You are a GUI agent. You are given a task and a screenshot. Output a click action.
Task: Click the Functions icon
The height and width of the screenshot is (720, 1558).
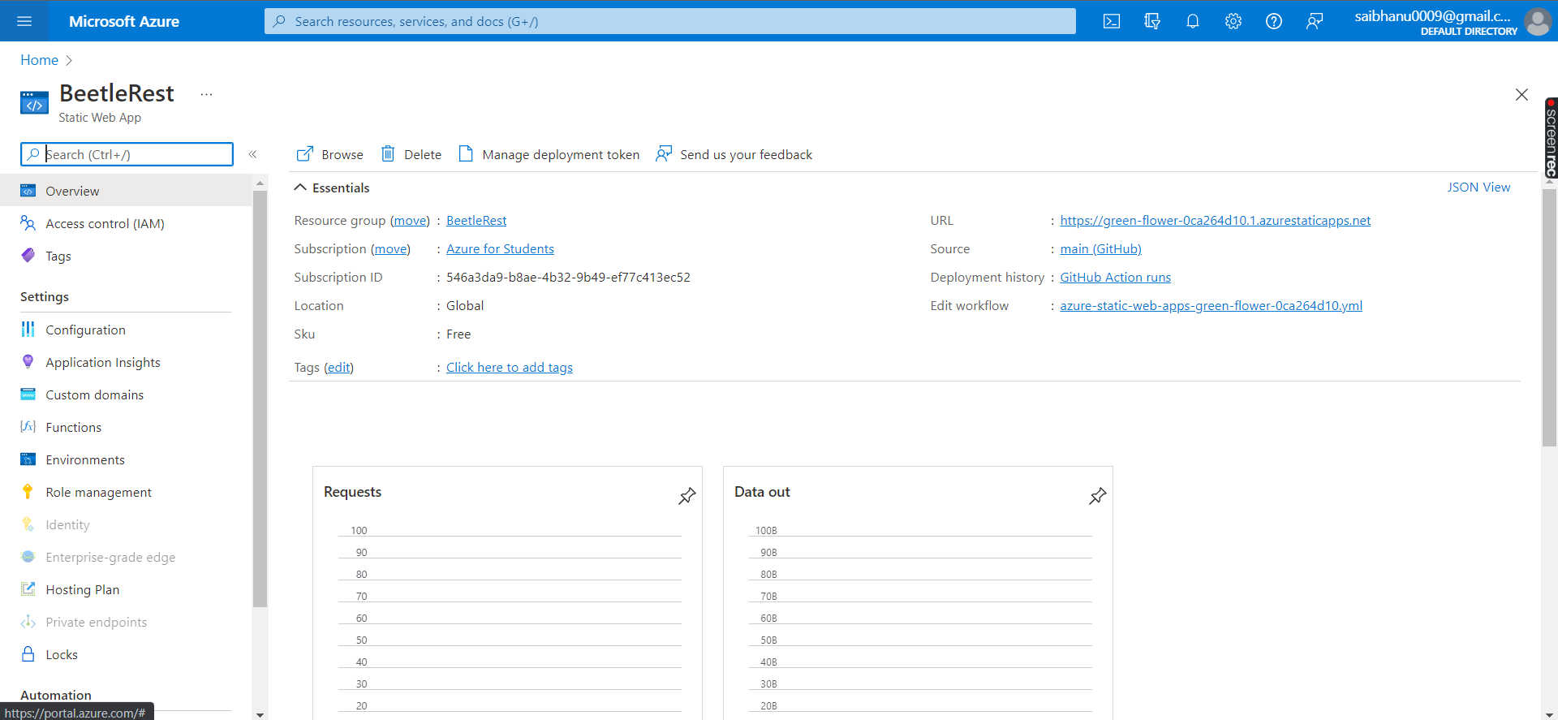pyautogui.click(x=28, y=426)
